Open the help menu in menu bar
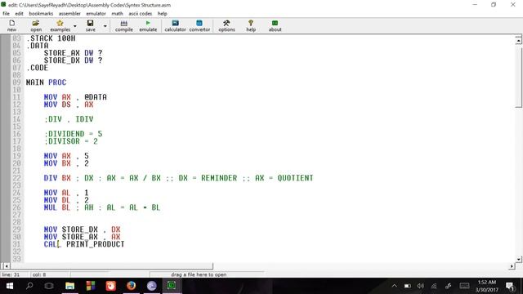The width and height of the screenshot is (523, 294). pos(163,14)
